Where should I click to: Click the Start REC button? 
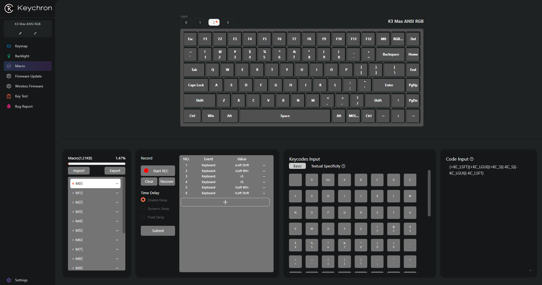[158, 171]
